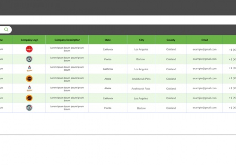This screenshot has width=236, height=165.
Task: Click 'California' in the sixth row
Action: click(108, 98)
